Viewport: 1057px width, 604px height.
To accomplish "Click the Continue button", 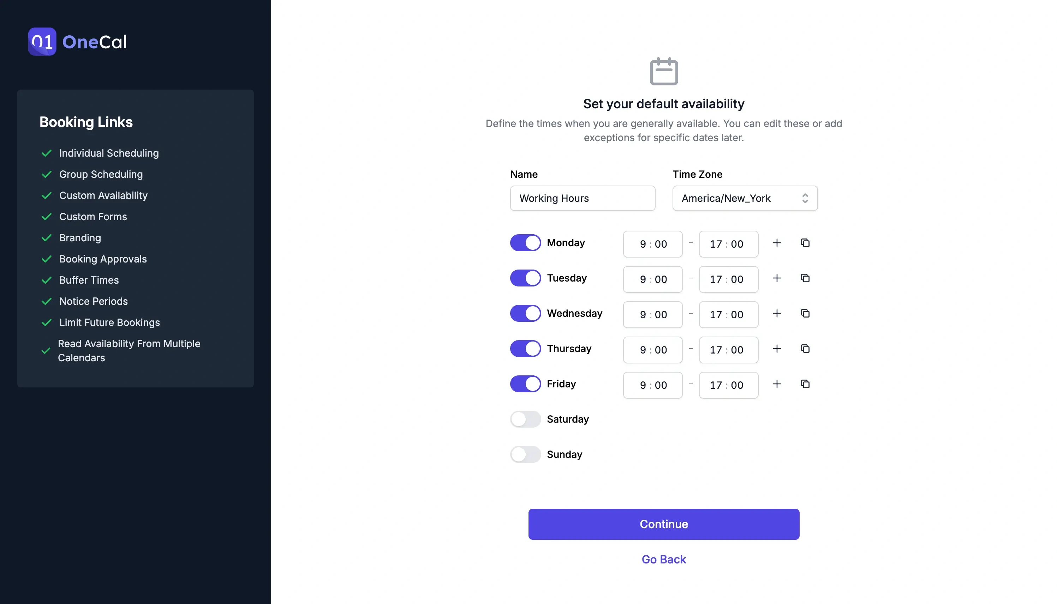I will click(663, 524).
